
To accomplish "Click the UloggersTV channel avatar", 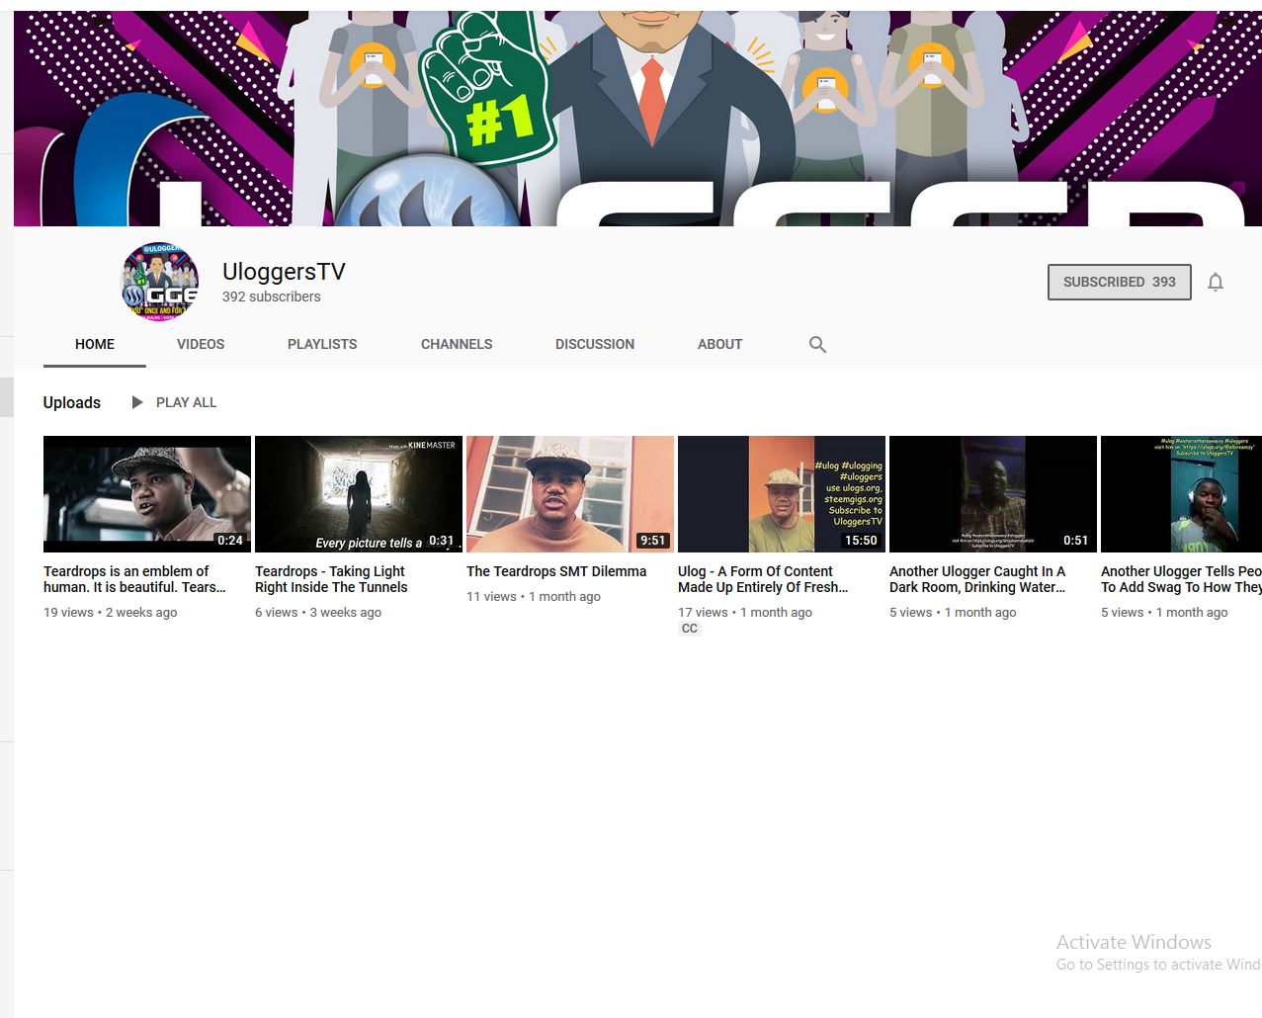I will (159, 283).
